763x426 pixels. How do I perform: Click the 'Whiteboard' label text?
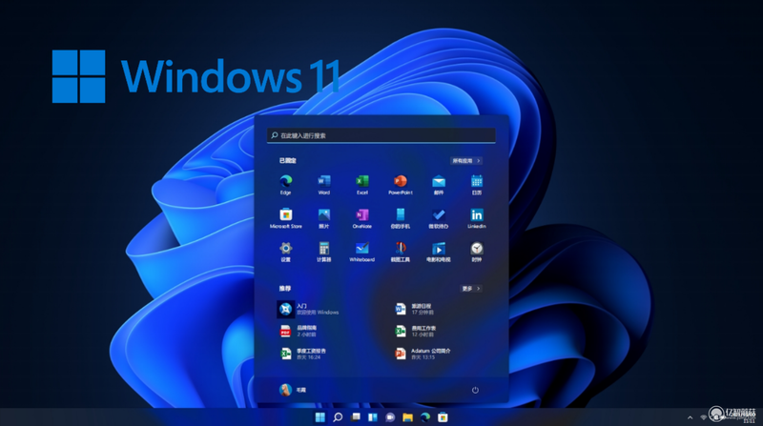[x=362, y=259]
